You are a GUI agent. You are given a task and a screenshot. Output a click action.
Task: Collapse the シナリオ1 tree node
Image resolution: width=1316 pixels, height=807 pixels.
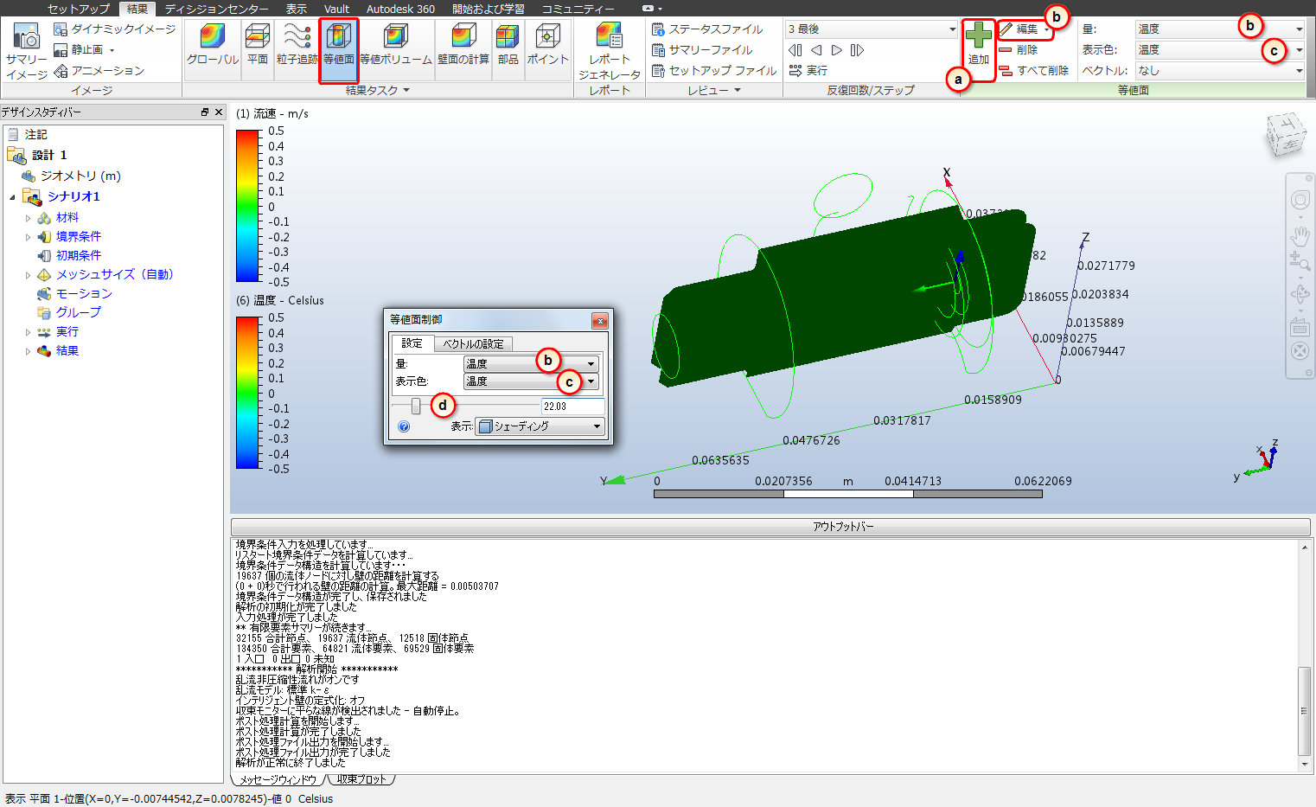click(x=12, y=197)
